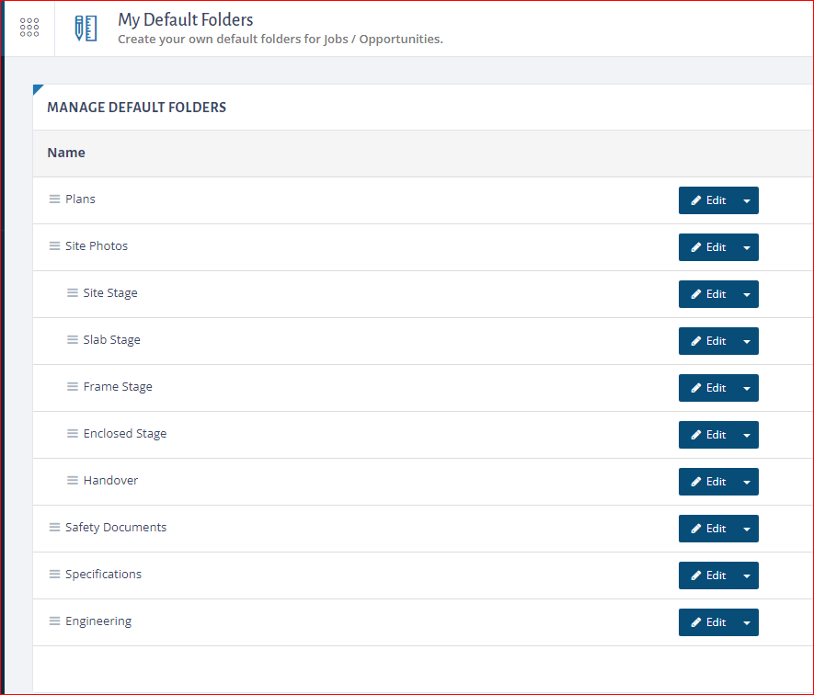This screenshot has height=695, width=814.
Task: Edit the Plans folder
Action: tap(707, 200)
